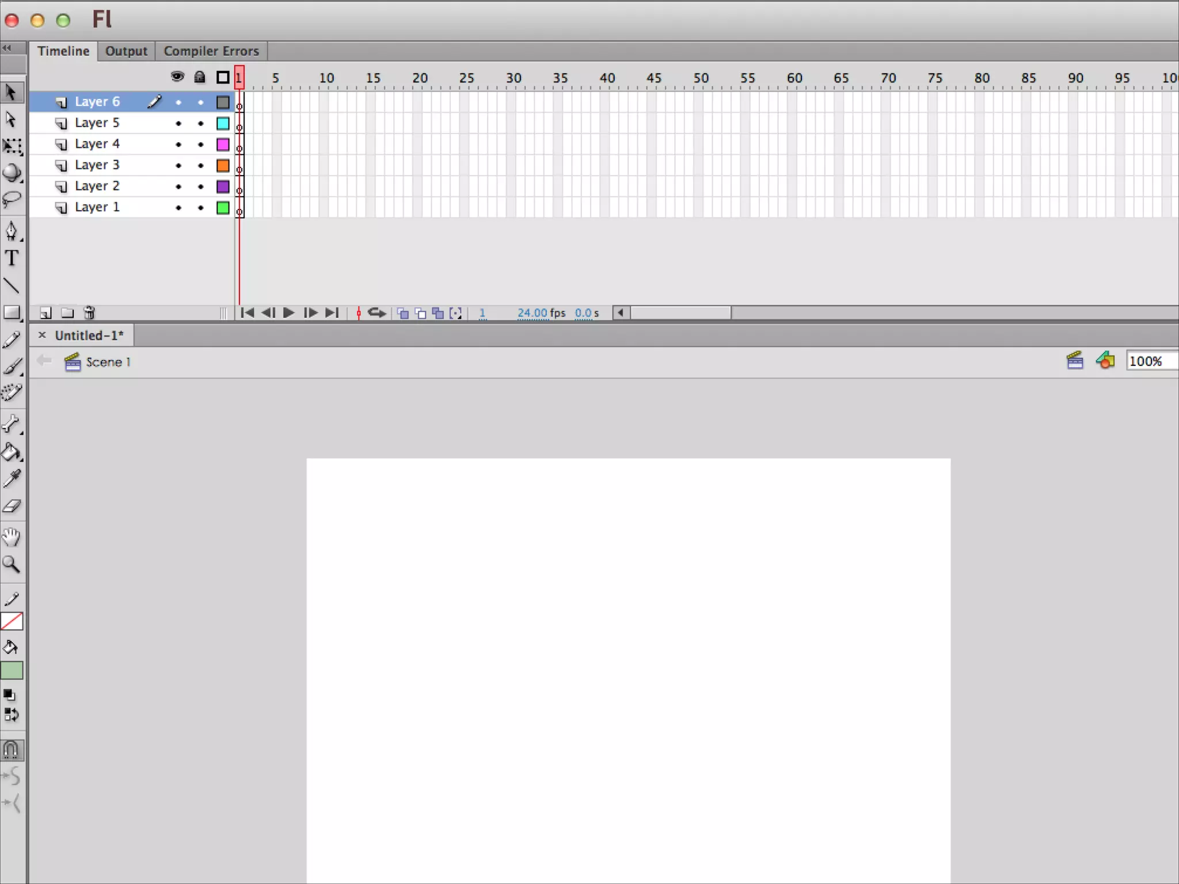The height and width of the screenshot is (884, 1179).
Task: Select the Pen tool
Action: point(12,231)
